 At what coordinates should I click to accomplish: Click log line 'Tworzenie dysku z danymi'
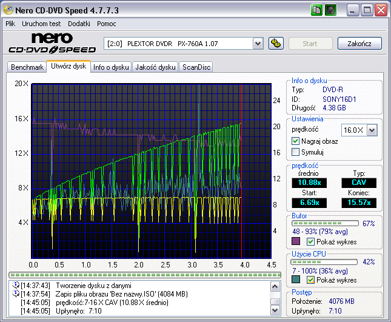click(93, 286)
